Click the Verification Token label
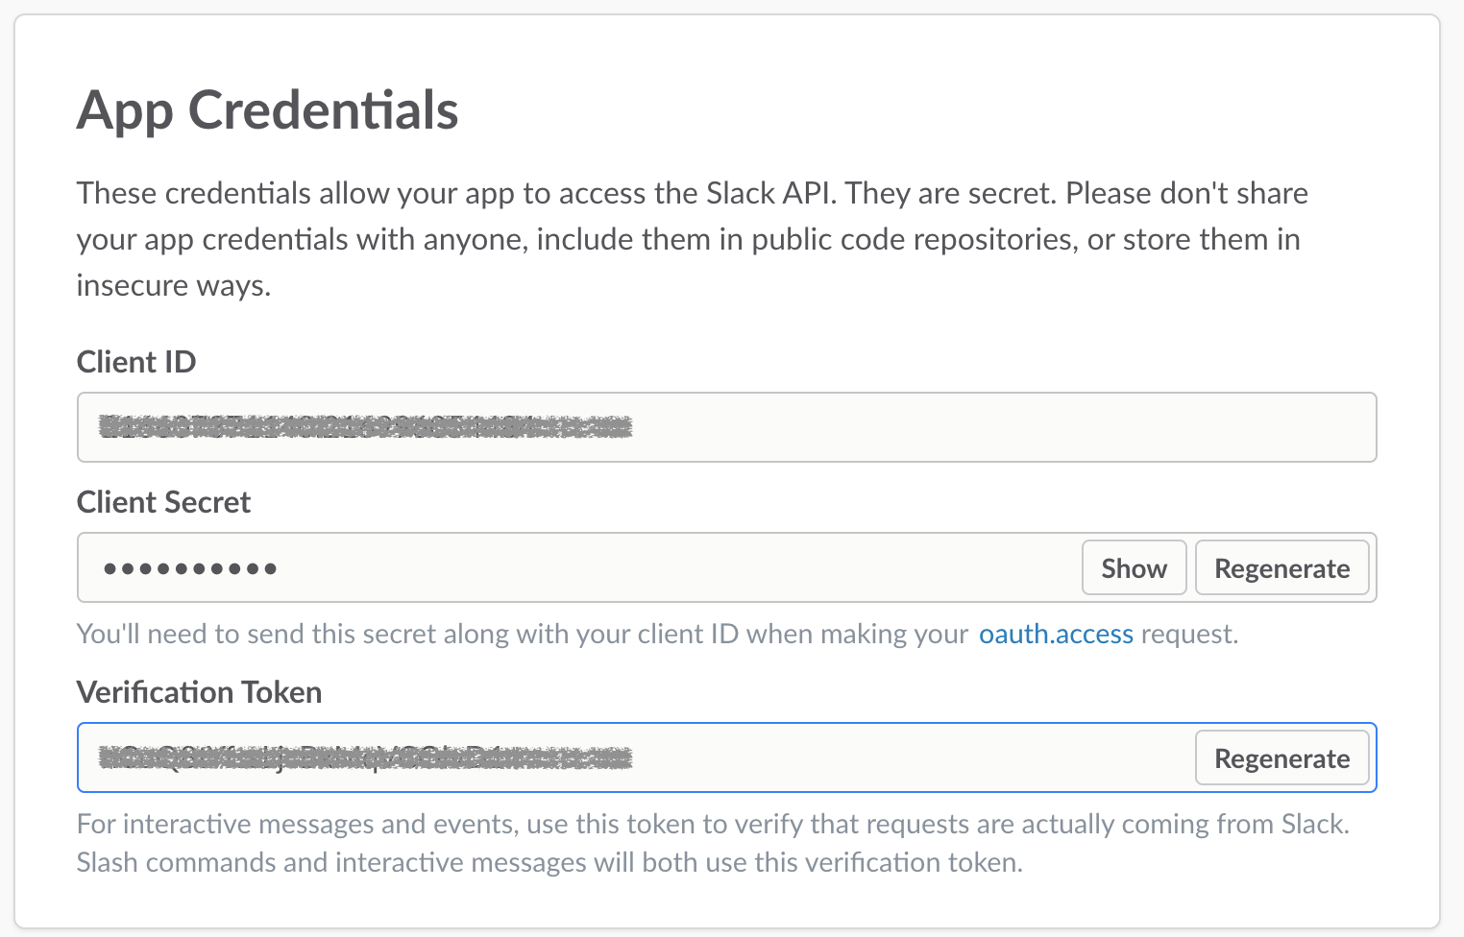1464x937 pixels. [x=199, y=691]
